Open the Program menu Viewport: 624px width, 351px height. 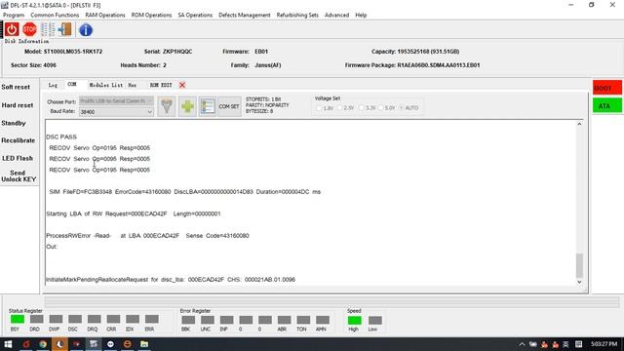(14, 16)
